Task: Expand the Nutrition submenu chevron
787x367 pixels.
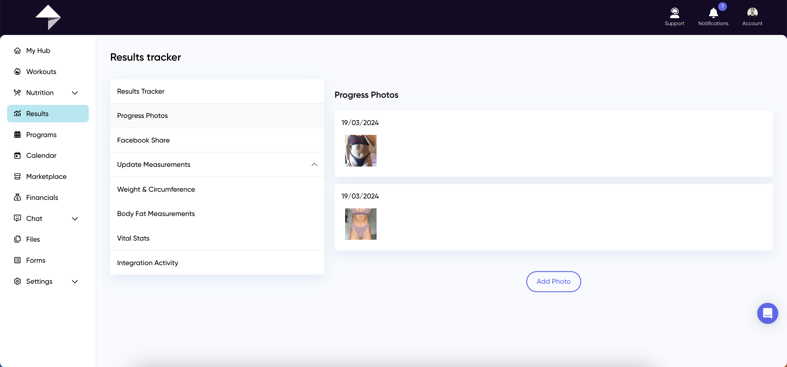Action: (x=75, y=93)
